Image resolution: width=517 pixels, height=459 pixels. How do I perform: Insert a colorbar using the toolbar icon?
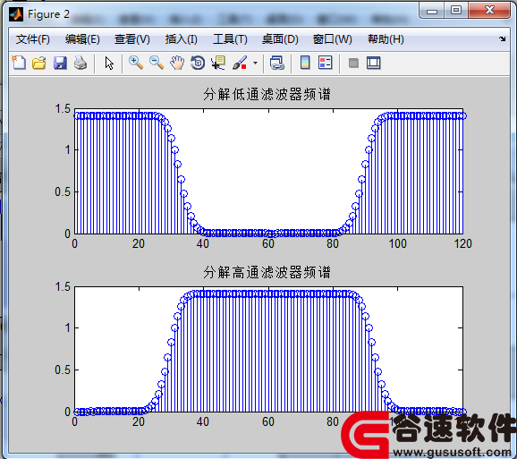(305, 63)
